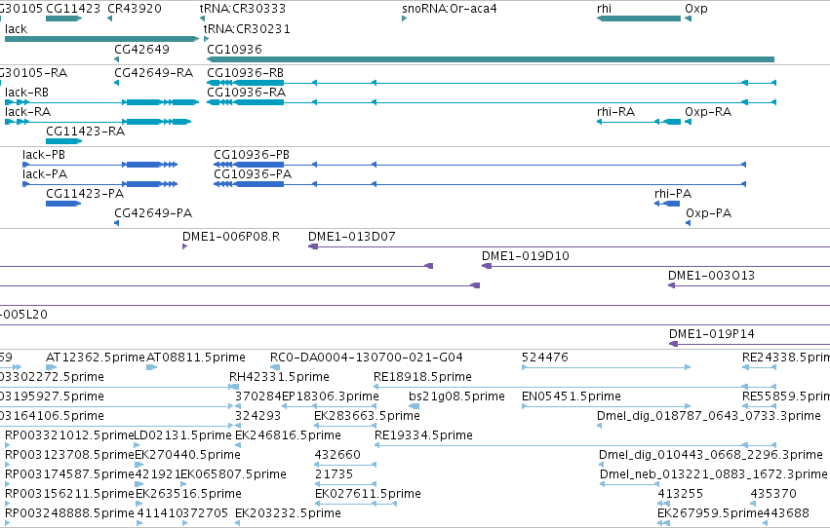Select the long teal CG10936 gene bar
Viewport: 830px width, 528px height.
[491, 59]
